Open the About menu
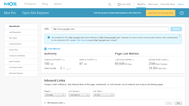189x106 pixels. (x=58, y=4)
